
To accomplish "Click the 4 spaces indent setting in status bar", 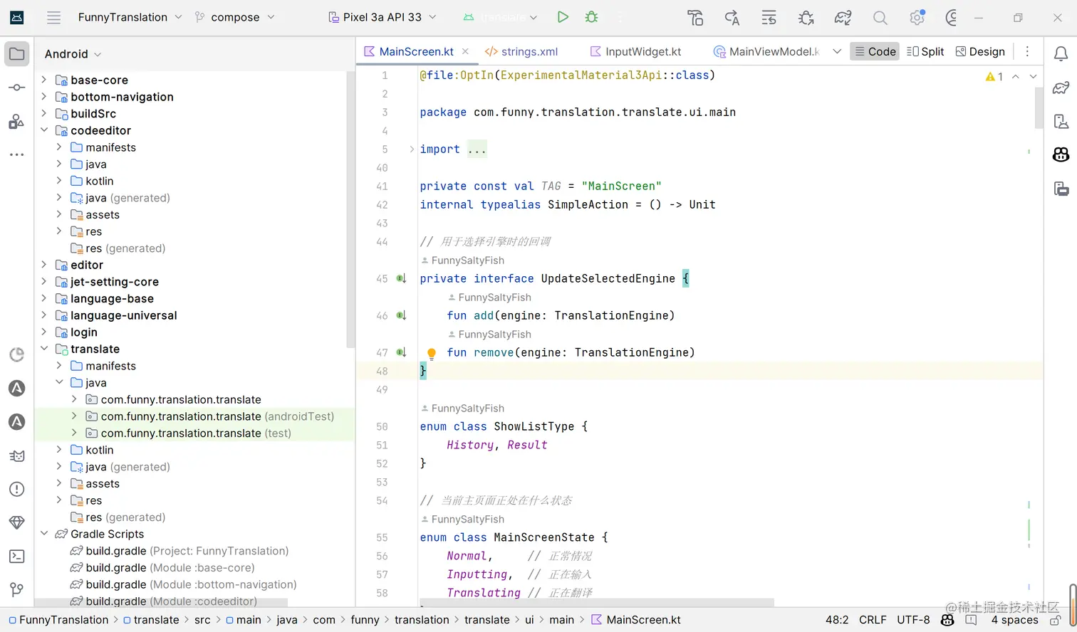I will 1014,620.
